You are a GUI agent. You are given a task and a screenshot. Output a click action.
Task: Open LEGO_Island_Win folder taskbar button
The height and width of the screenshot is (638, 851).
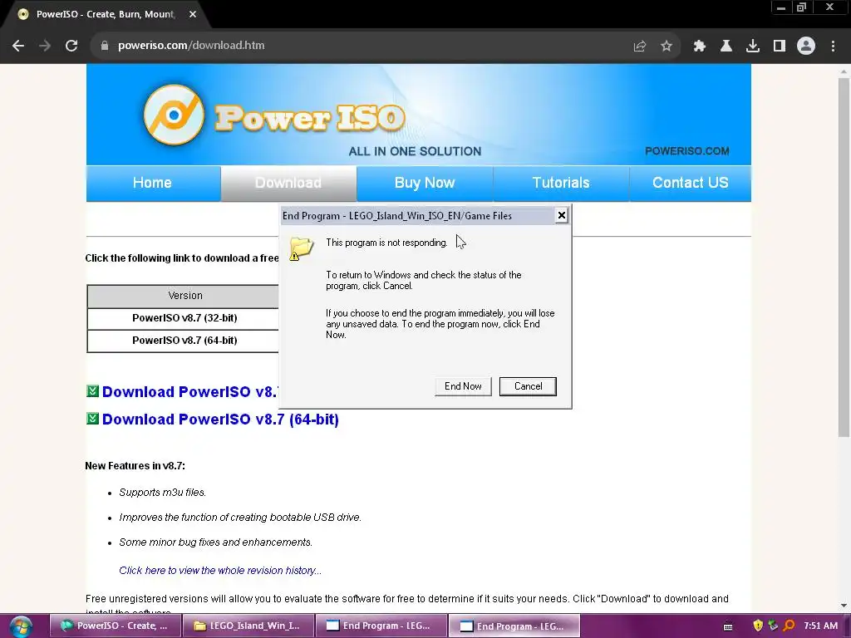pyautogui.click(x=248, y=626)
